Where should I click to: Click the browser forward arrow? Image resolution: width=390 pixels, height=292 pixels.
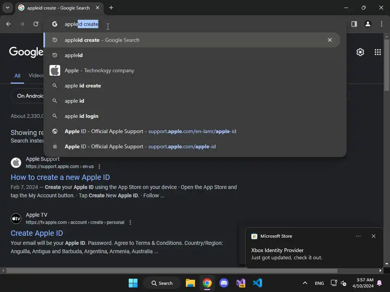click(x=22, y=24)
